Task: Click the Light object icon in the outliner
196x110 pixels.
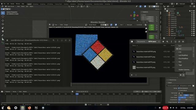Action: [x=169, y=29]
